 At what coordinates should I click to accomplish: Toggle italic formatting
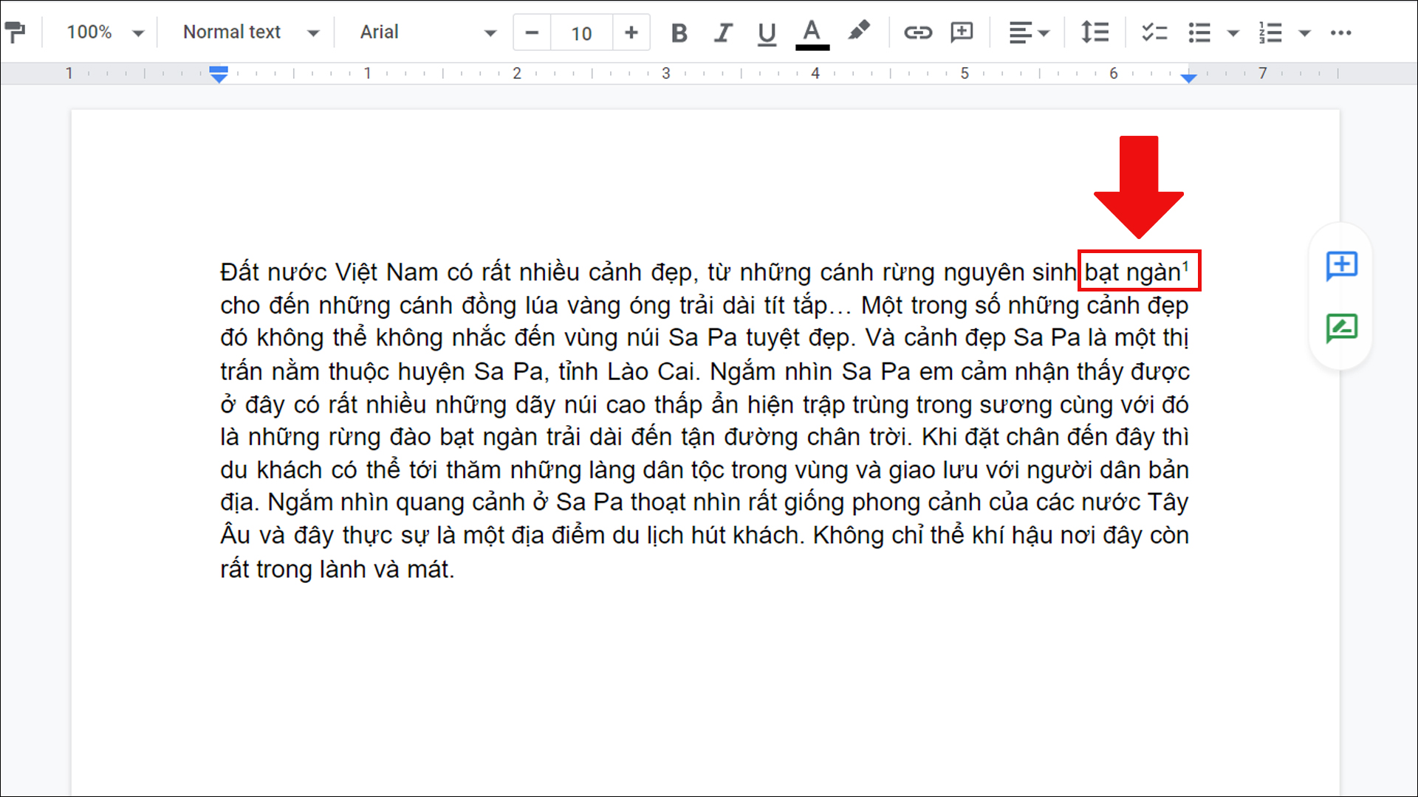click(x=723, y=32)
